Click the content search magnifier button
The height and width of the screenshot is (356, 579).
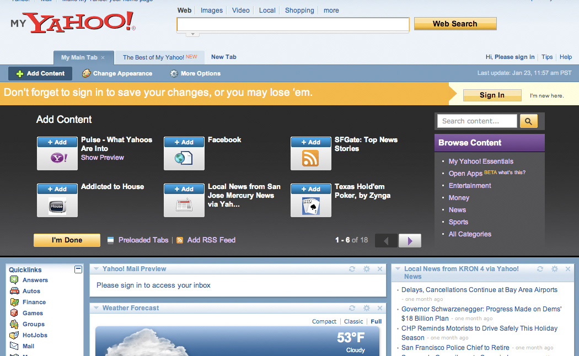[x=528, y=121]
